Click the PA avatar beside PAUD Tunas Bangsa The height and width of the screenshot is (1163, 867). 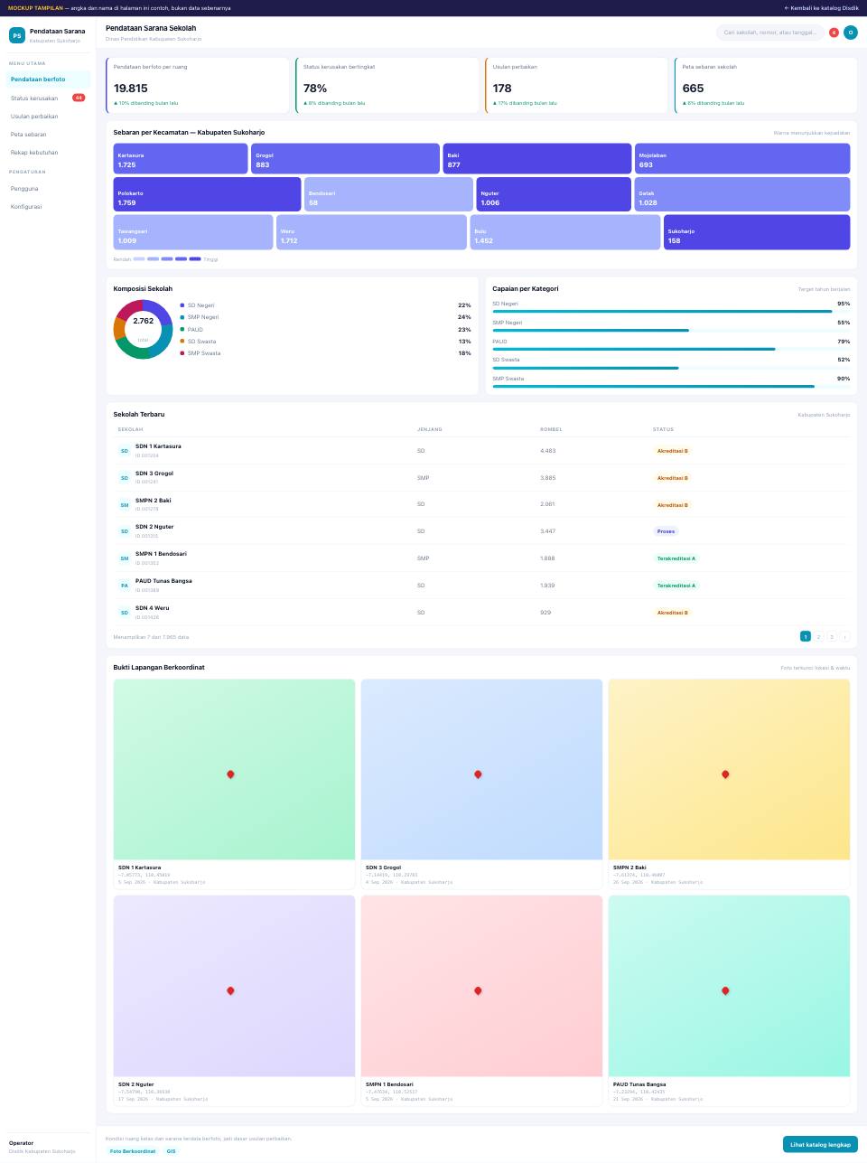pyautogui.click(x=125, y=586)
